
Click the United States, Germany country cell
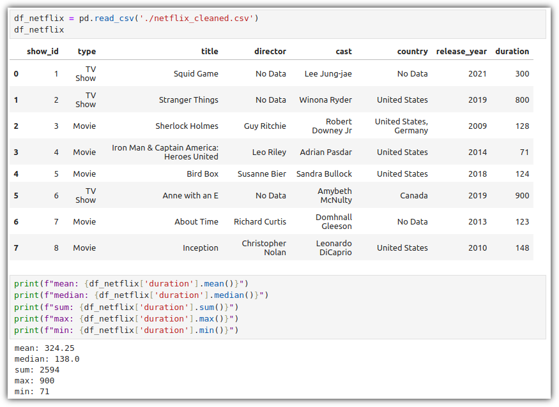[x=401, y=126]
